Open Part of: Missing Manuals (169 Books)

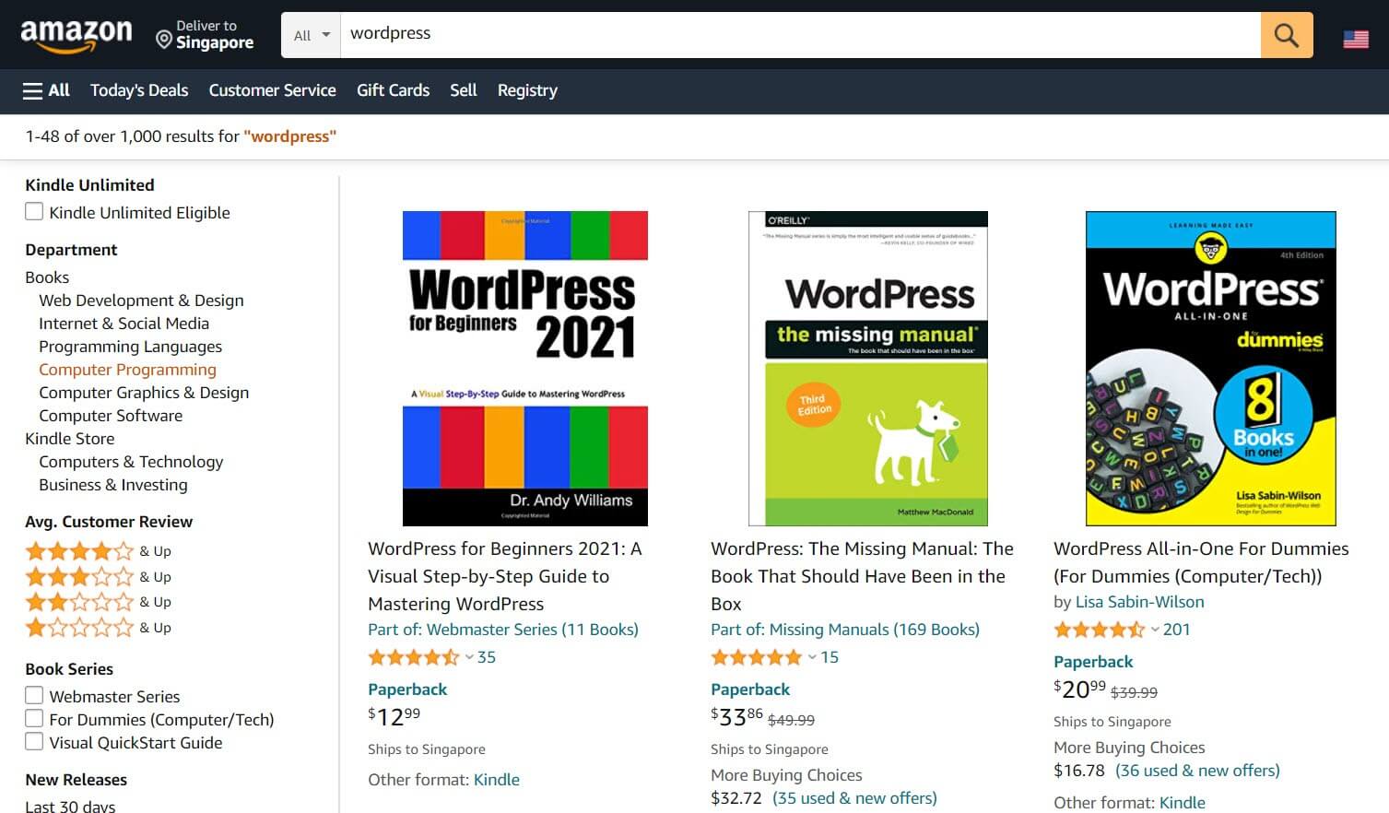tap(845, 630)
